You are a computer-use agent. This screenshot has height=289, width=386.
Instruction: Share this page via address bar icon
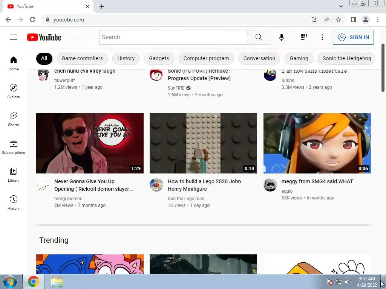326,20
